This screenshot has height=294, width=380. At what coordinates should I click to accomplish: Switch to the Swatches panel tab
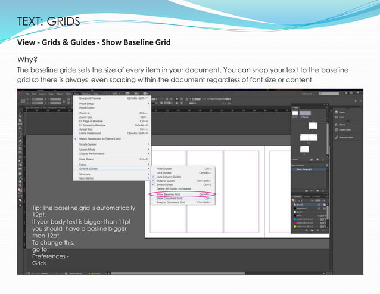(297, 197)
